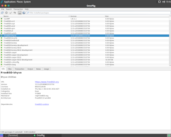Switch to the Transaction tab
The image size is (171, 137).
[x=20, y=69]
